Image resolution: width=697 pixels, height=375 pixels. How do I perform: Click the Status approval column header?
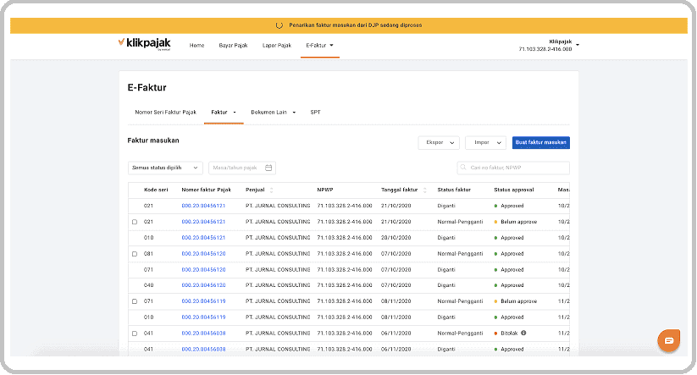(x=513, y=190)
